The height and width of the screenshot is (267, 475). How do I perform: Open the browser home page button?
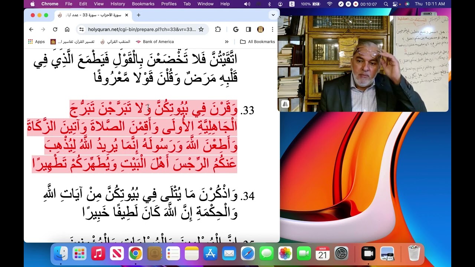[x=67, y=29]
